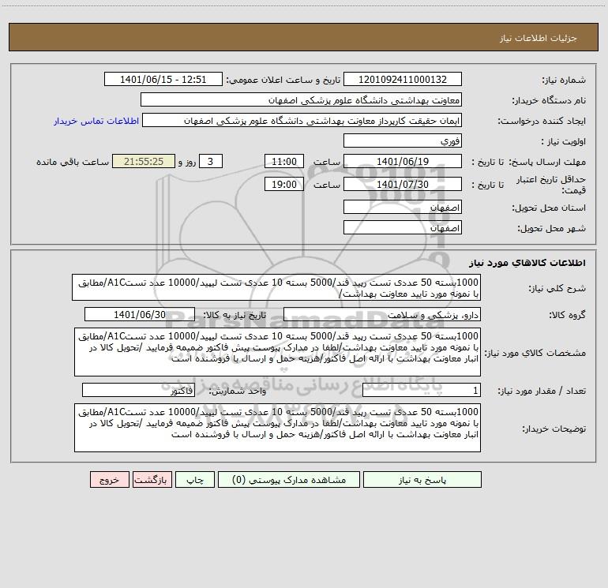
Task: Click the label ایجاد کننده درخواست
Action: (542, 122)
